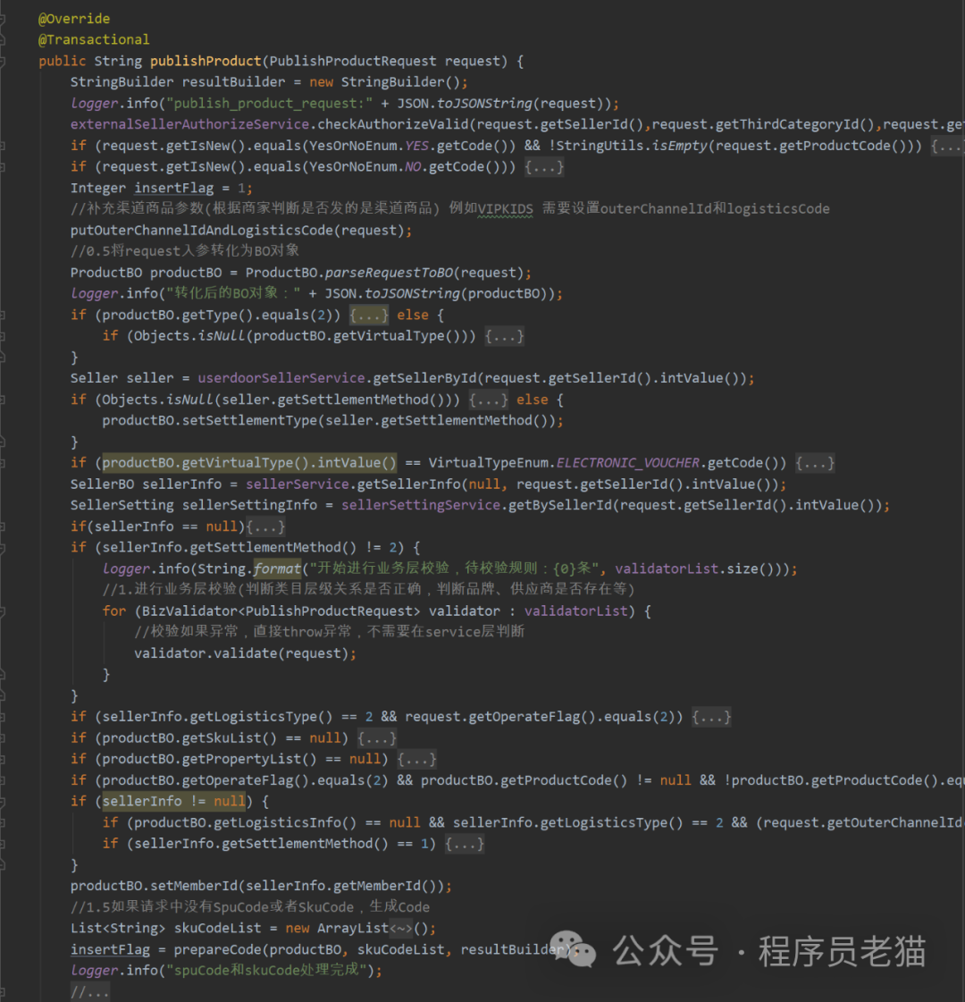Click the fold gutter marker beside @Override annotation

tap(4, 19)
